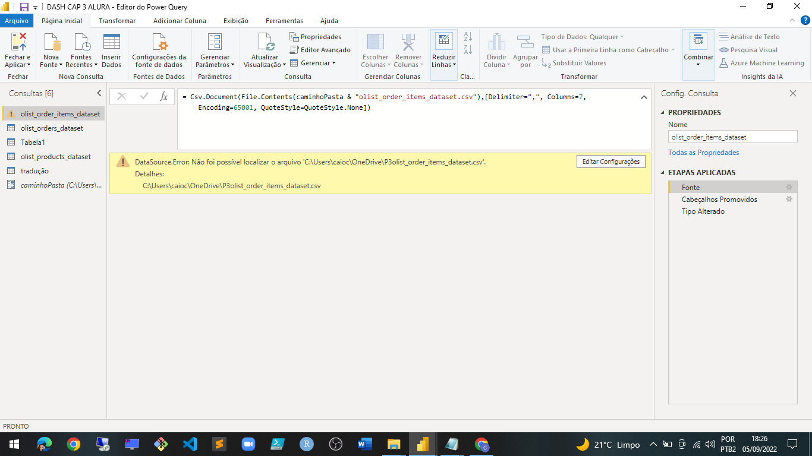Sort descending with Z-A icon

[468, 50]
